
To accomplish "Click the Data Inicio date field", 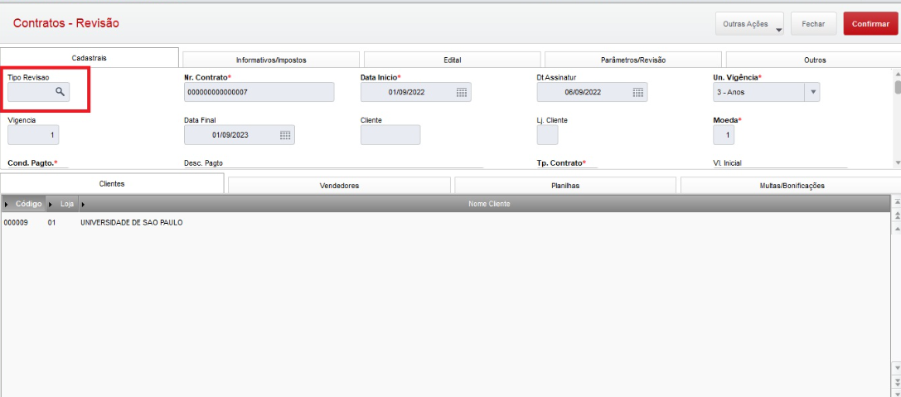I will pos(416,92).
